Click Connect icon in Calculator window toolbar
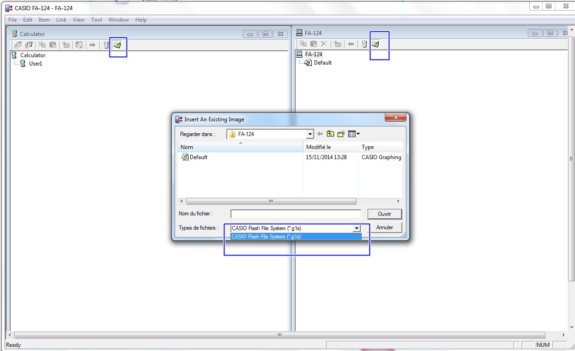 [x=18, y=45]
